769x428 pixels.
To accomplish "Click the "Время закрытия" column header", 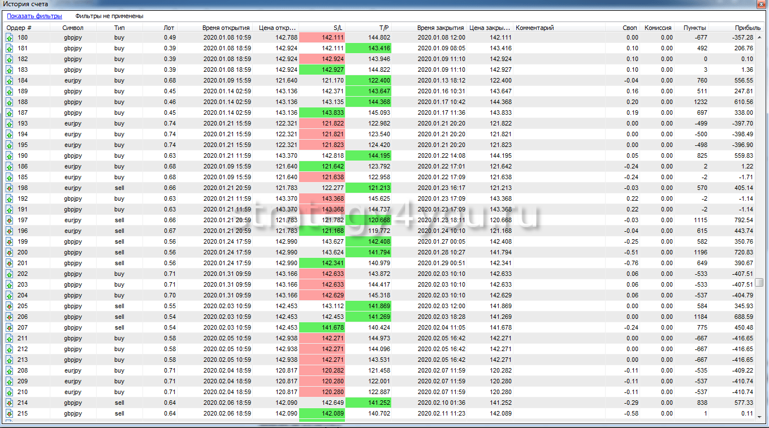I will (440, 28).
